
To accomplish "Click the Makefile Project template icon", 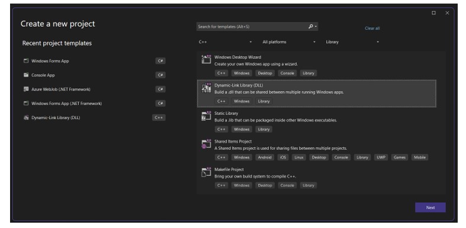I will point(206,172).
